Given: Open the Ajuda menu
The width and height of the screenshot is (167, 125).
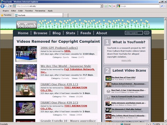Looking at the screenshot, I should click(x=50, y=11).
